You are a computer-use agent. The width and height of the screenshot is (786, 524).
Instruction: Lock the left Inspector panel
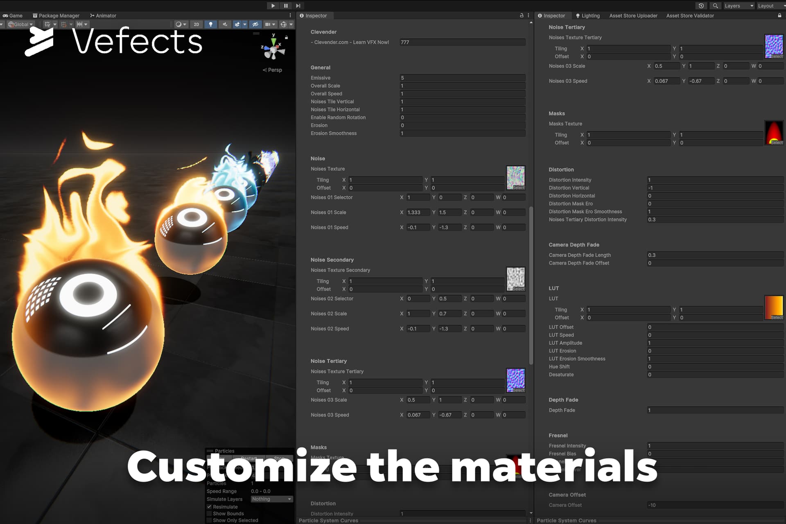click(x=522, y=16)
